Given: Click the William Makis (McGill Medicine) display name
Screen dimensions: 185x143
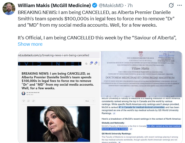Looking at the screenshot, I should [54, 5].
